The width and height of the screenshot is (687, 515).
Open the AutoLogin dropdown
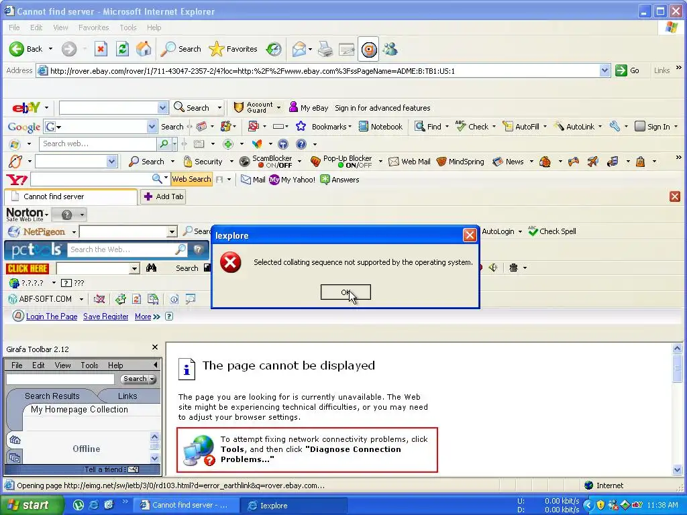[520, 231]
